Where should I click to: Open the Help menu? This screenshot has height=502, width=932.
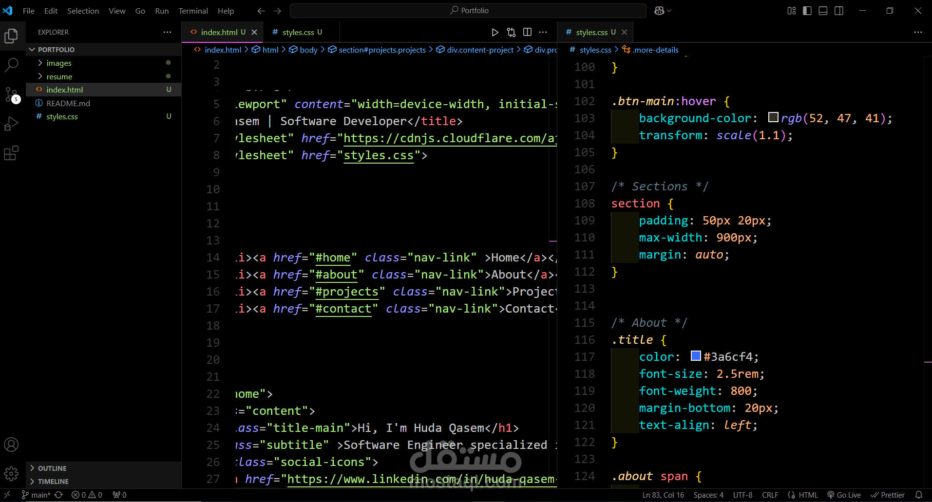pos(226,11)
